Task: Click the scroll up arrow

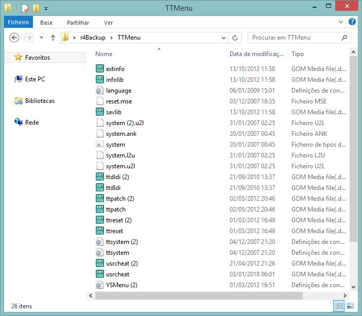Action: click(353, 52)
